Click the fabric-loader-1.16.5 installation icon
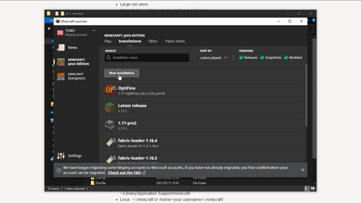The image size is (361, 203). pyautogui.click(x=110, y=159)
